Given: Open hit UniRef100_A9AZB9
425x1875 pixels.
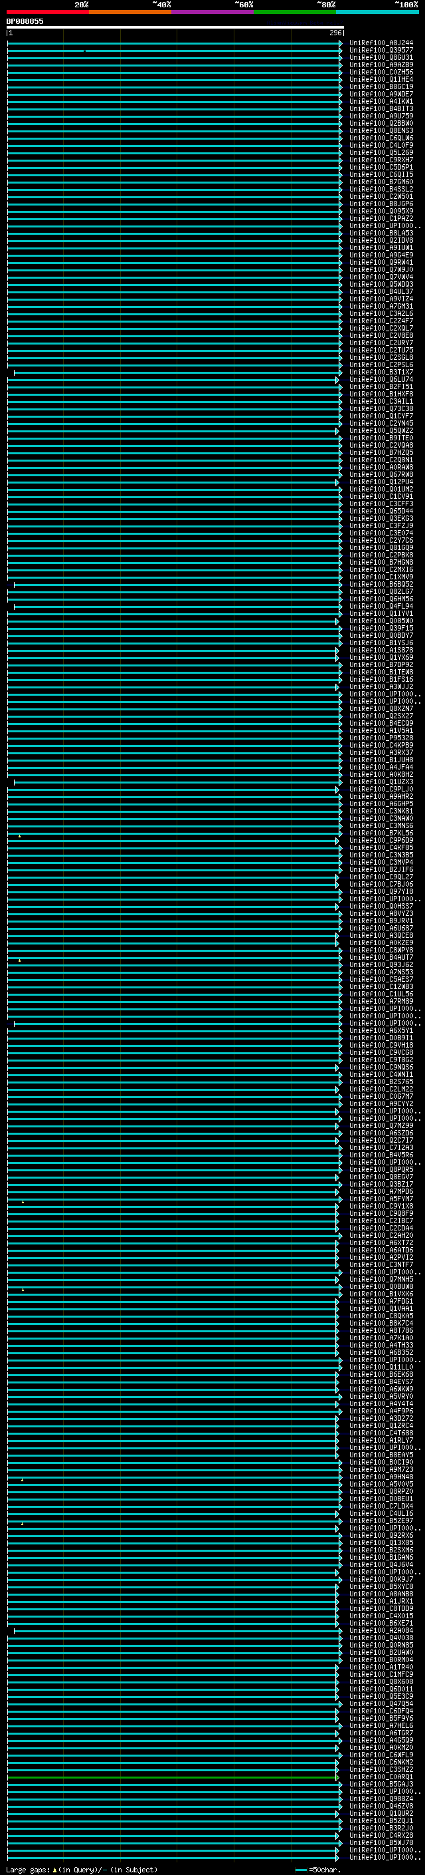Looking at the screenshot, I should pos(381,65).
